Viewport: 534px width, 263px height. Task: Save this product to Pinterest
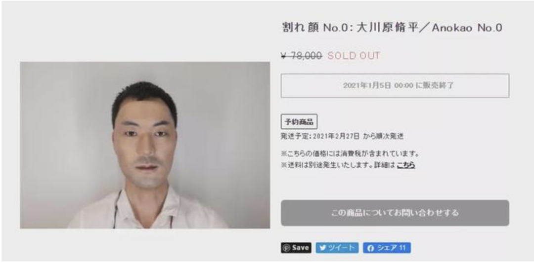[296, 248]
